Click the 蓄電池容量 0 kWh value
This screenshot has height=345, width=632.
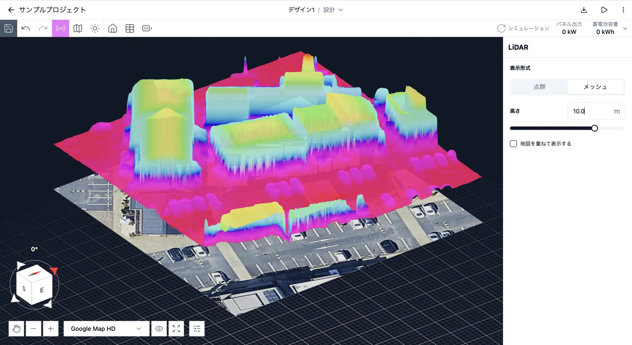point(605,32)
